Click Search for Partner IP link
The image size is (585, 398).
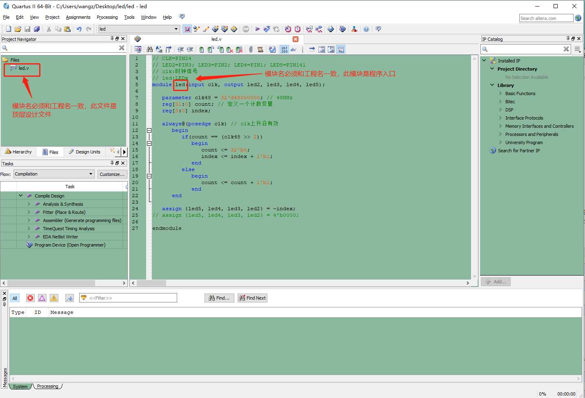coord(518,151)
